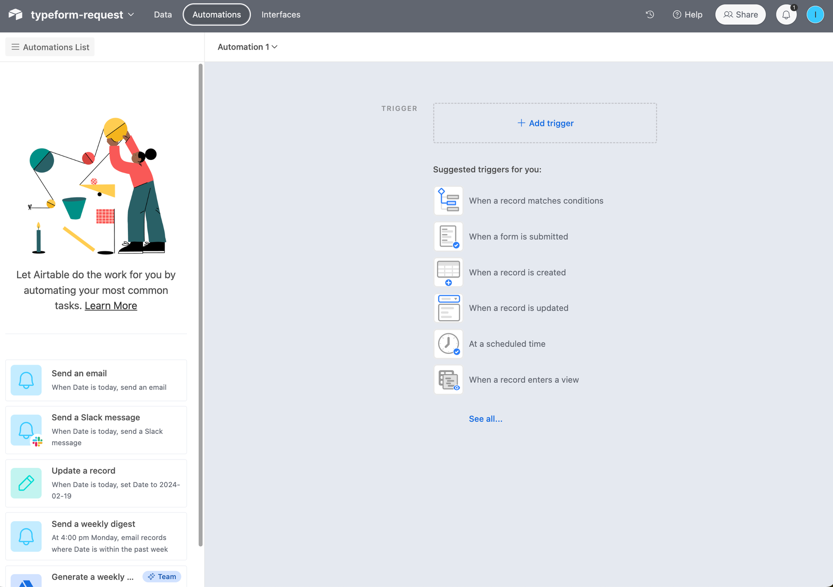The image size is (833, 587).
Task: Choose the 'Update a record' template title
Action: [83, 471]
